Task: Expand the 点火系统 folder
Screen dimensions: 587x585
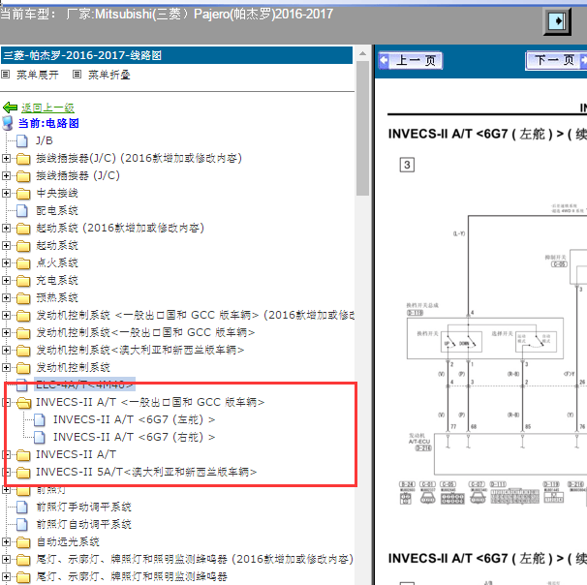Action: coord(6,262)
